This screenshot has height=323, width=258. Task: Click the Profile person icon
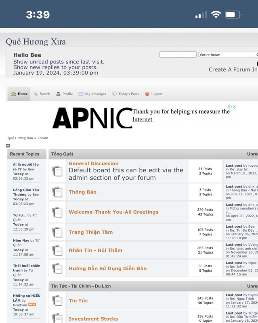coord(58,94)
